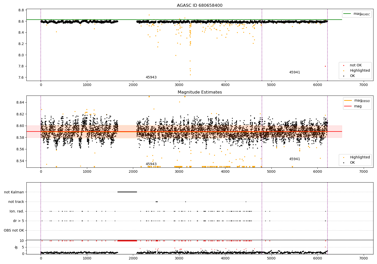Click obsid label '45943' in Magnitude Estimates plot

point(151,164)
